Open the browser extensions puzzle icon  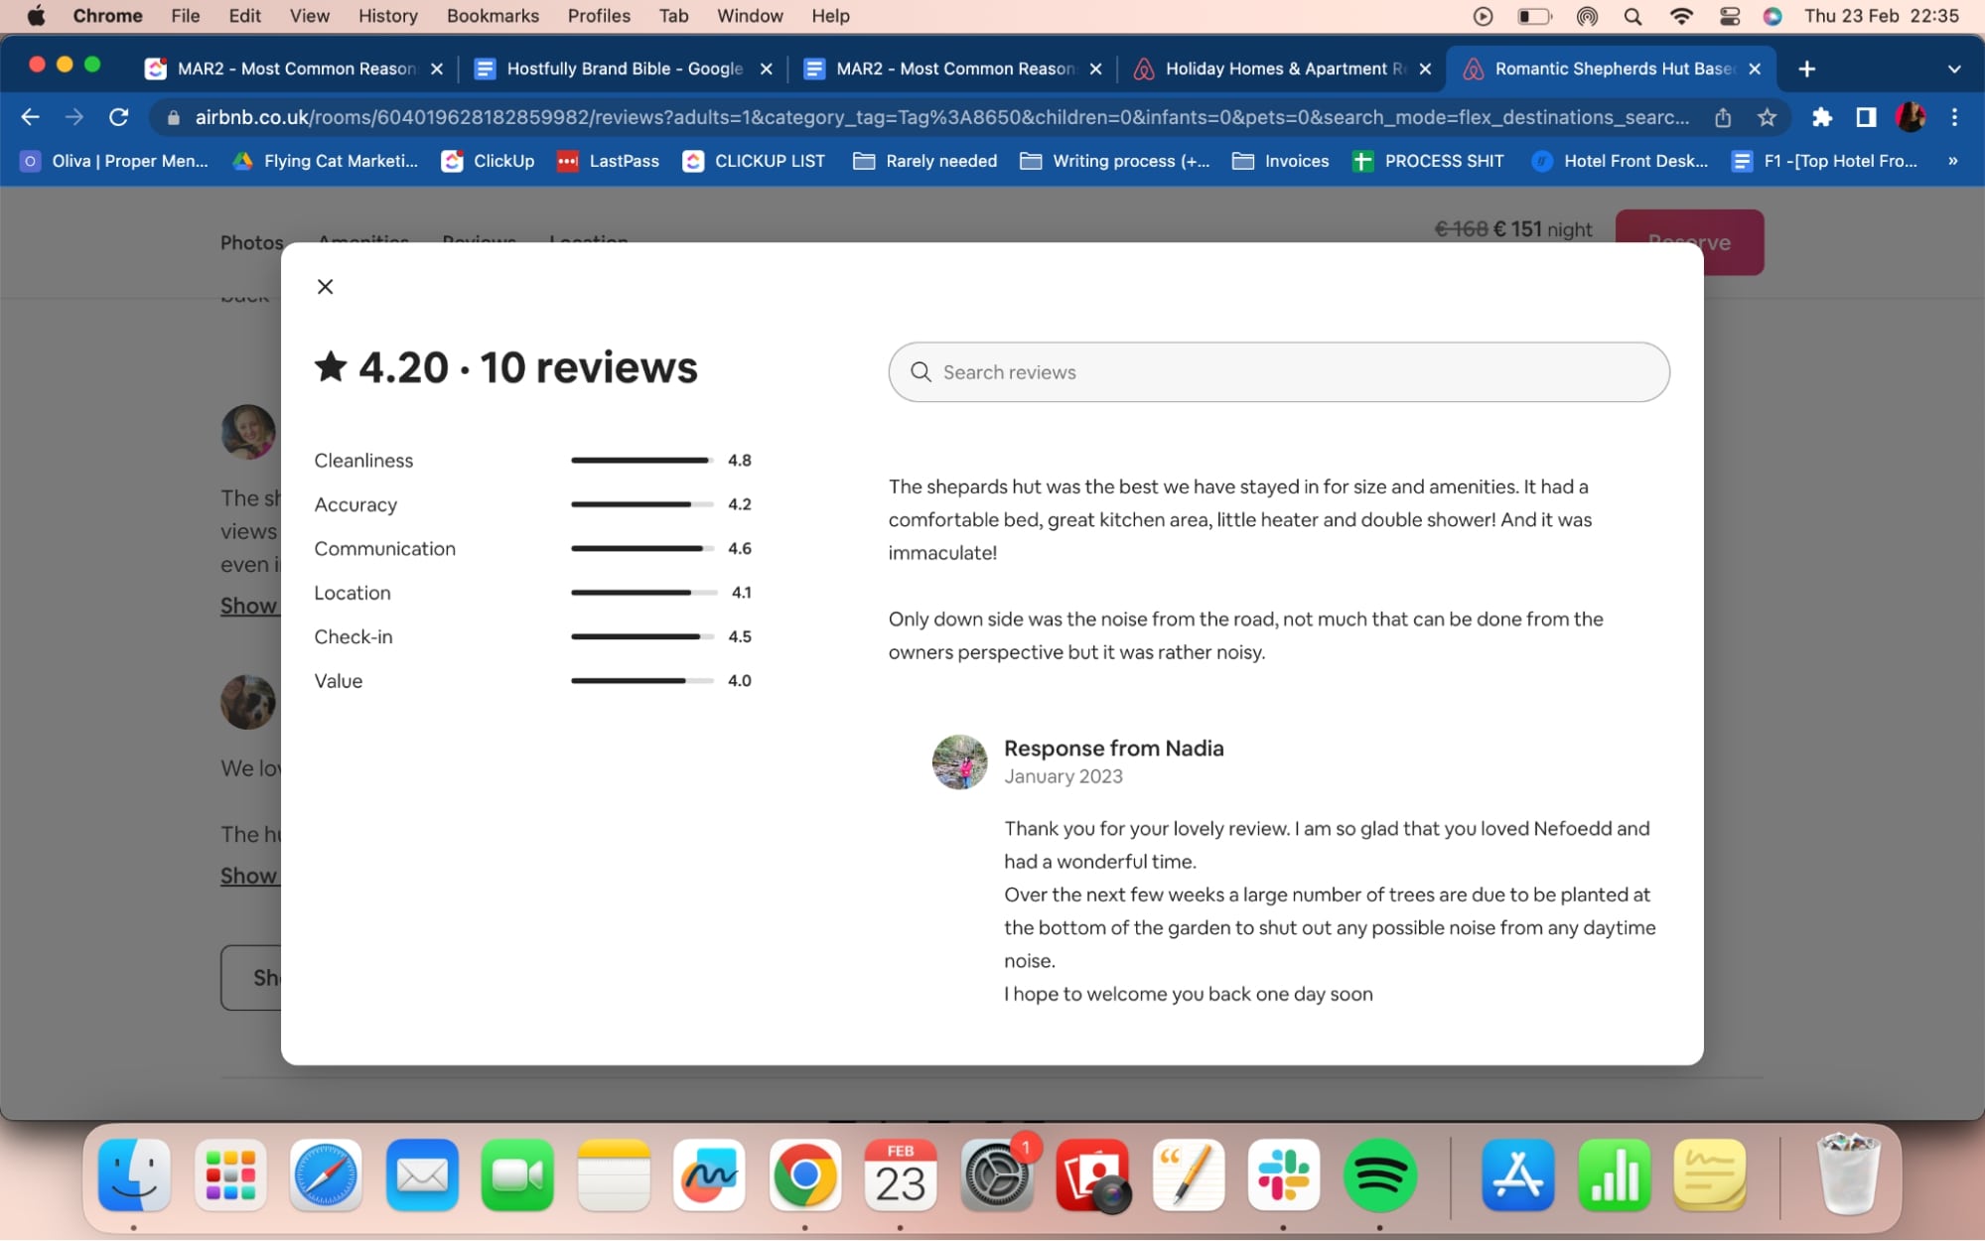[x=1823, y=117]
